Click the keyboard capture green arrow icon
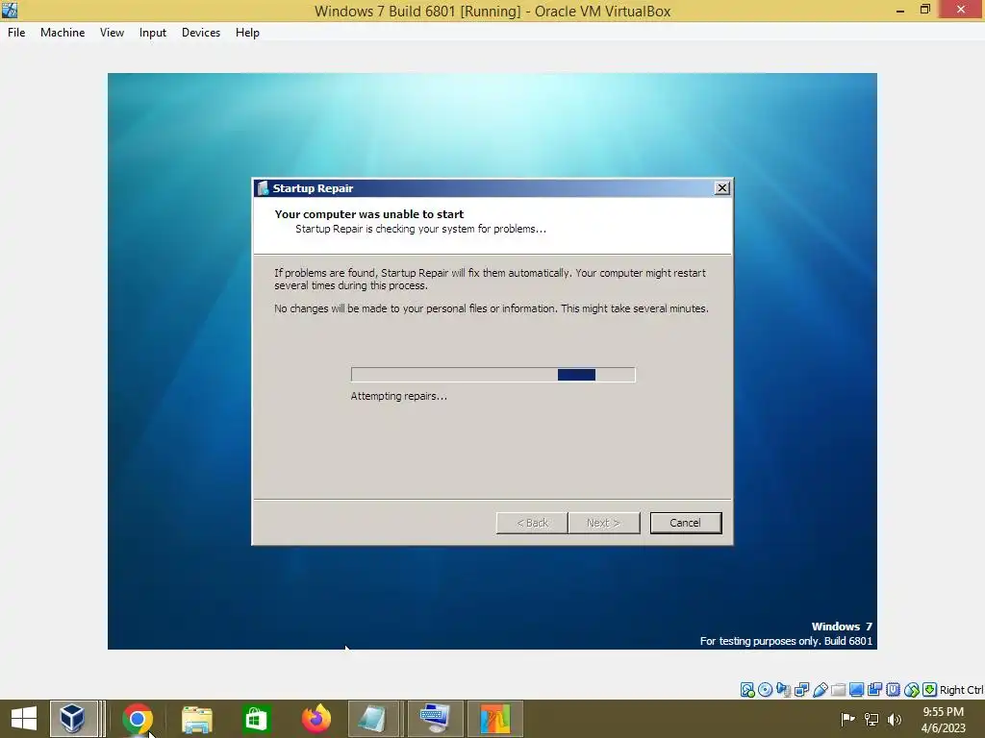 click(x=930, y=690)
